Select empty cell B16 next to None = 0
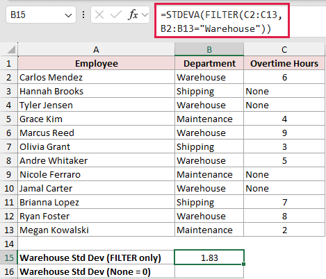 point(209,271)
